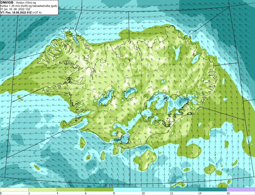This screenshot has height=195, width=255.
Task: Click the pale cream 0–2 m/s legend swatch
Action: (x=14, y=189)
